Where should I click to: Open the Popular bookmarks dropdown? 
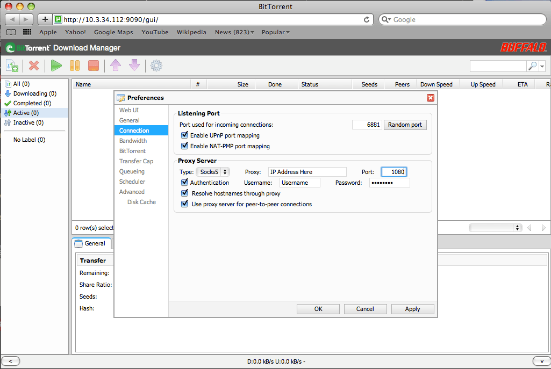(x=275, y=32)
